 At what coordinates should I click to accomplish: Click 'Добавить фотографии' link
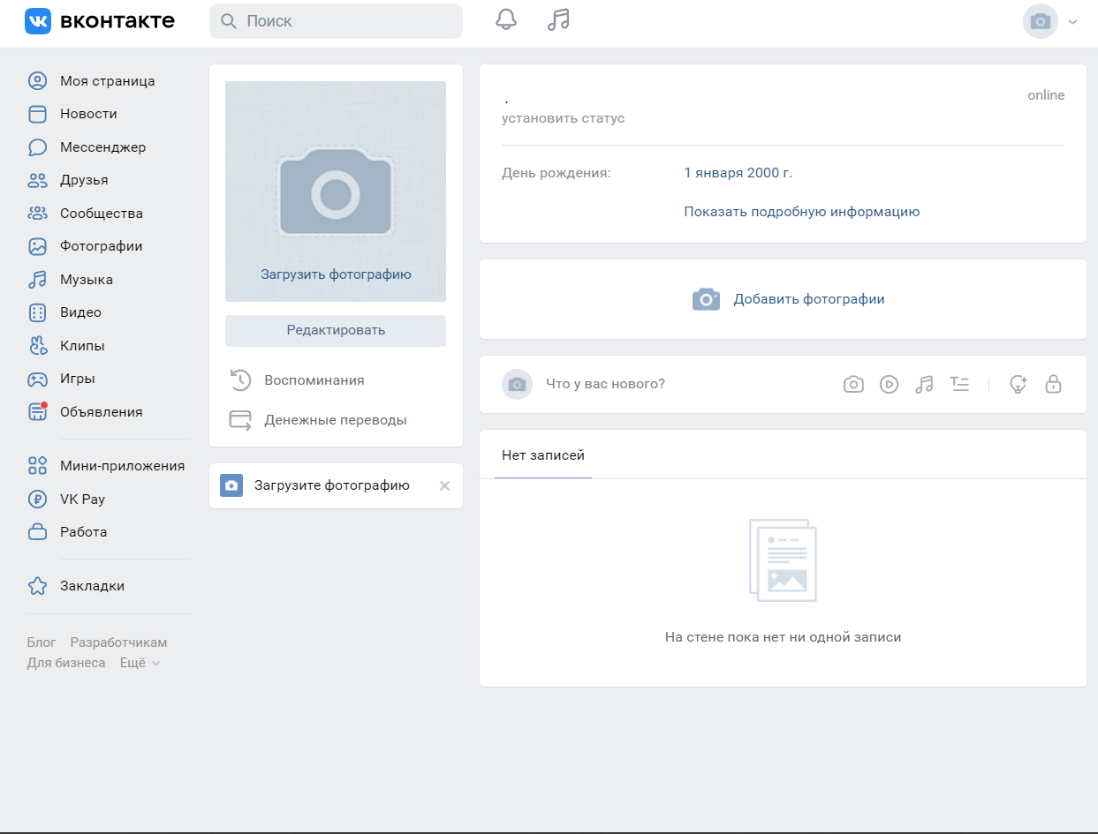(808, 299)
